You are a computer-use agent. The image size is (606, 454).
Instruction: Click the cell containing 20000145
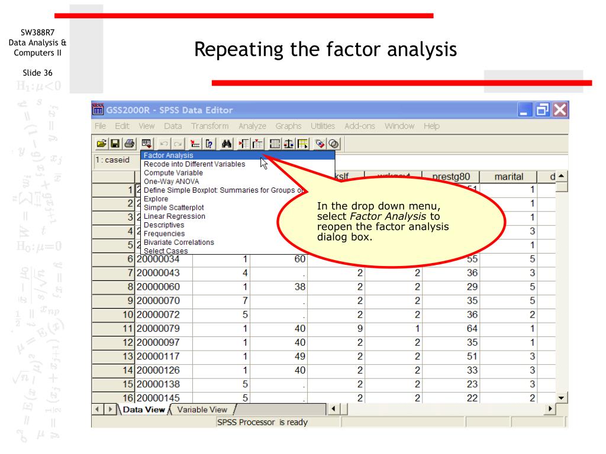tap(163, 398)
